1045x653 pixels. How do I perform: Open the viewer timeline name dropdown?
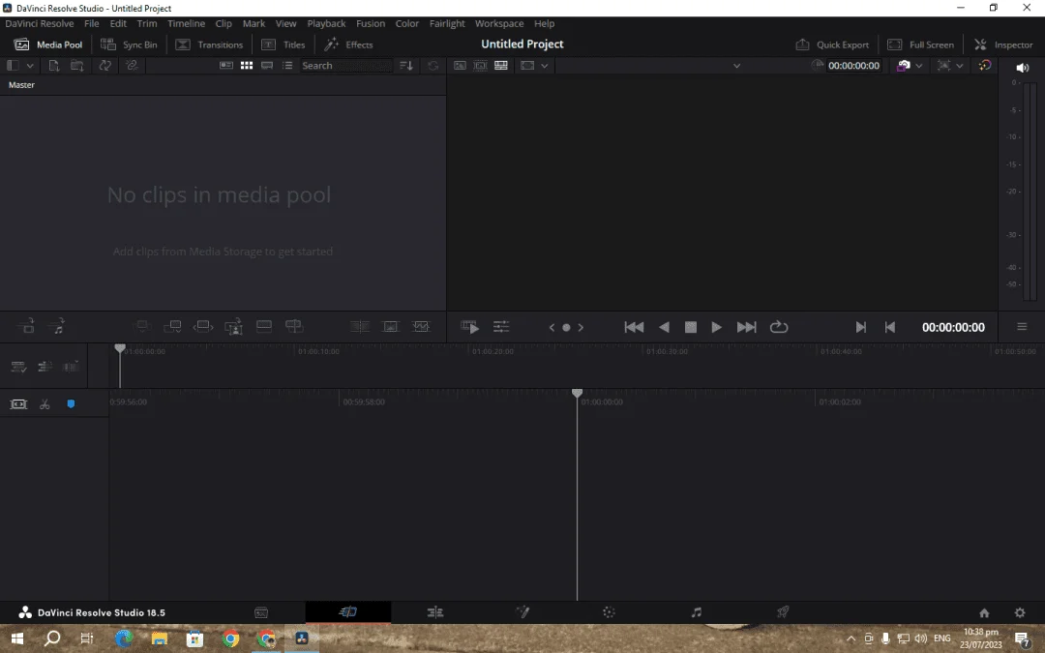pyautogui.click(x=736, y=66)
